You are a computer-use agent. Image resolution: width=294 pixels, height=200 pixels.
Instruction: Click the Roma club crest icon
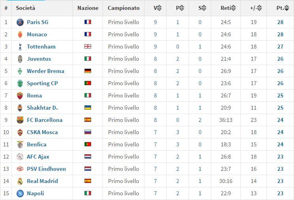coord(20,95)
